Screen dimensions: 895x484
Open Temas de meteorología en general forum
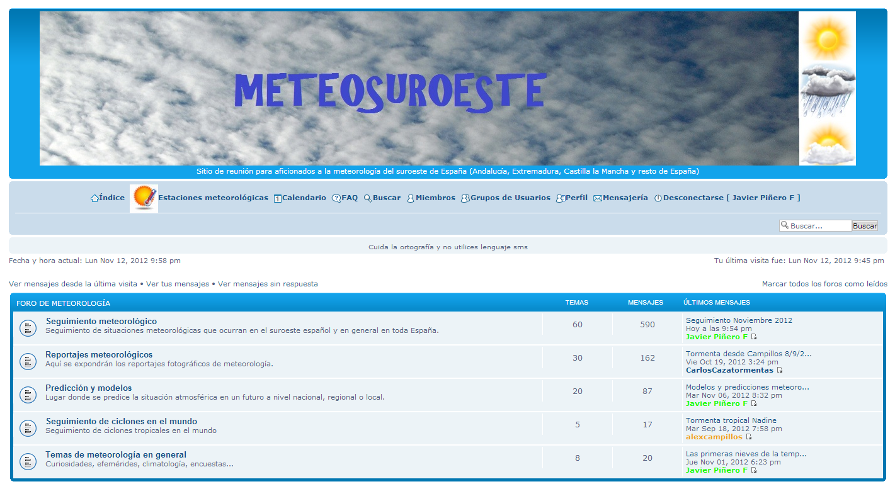point(116,454)
